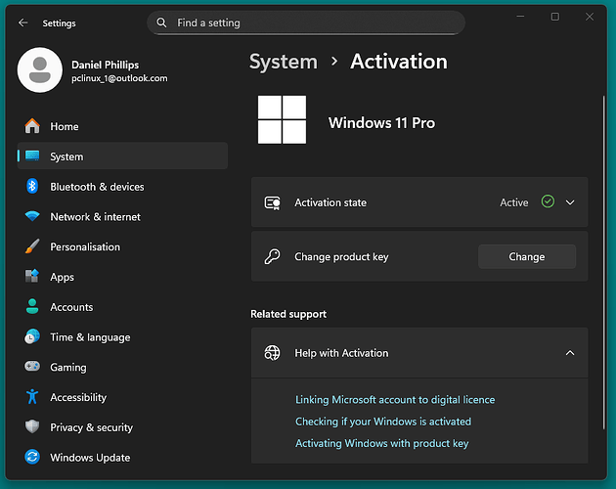
Task: Collapse the Help with Activation section
Action: pyautogui.click(x=570, y=353)
